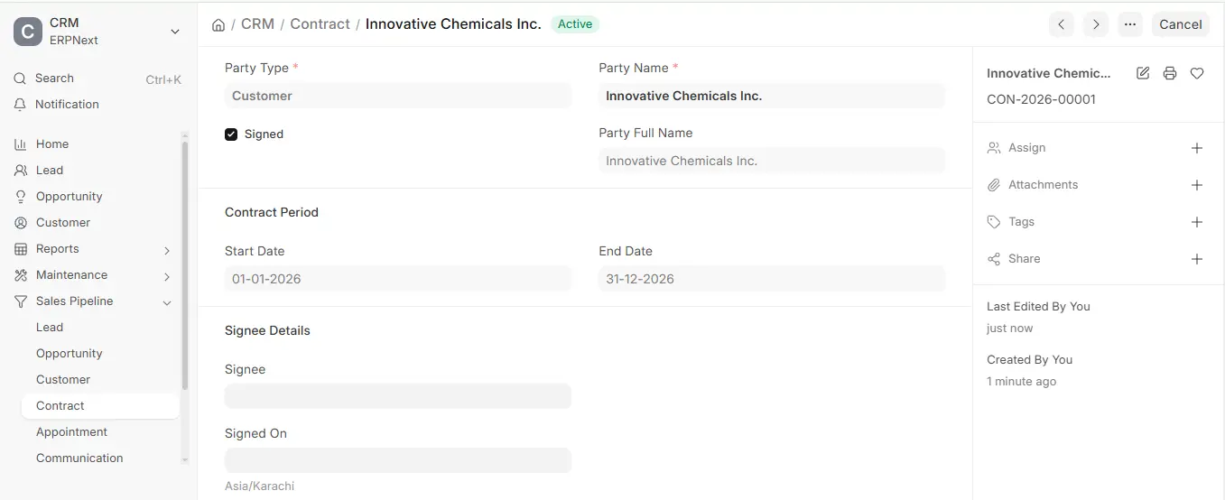Open the CRM workspace switcher dropdown

pyautogui.click(x=175, y=32)
